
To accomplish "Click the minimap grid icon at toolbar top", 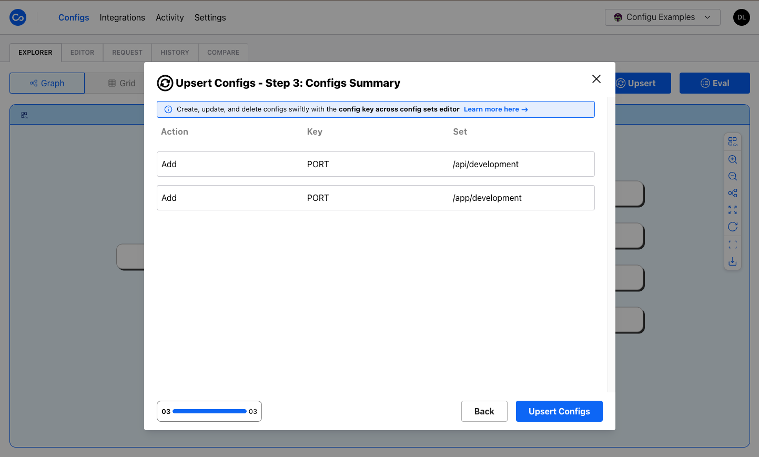I will pos(733,141).
